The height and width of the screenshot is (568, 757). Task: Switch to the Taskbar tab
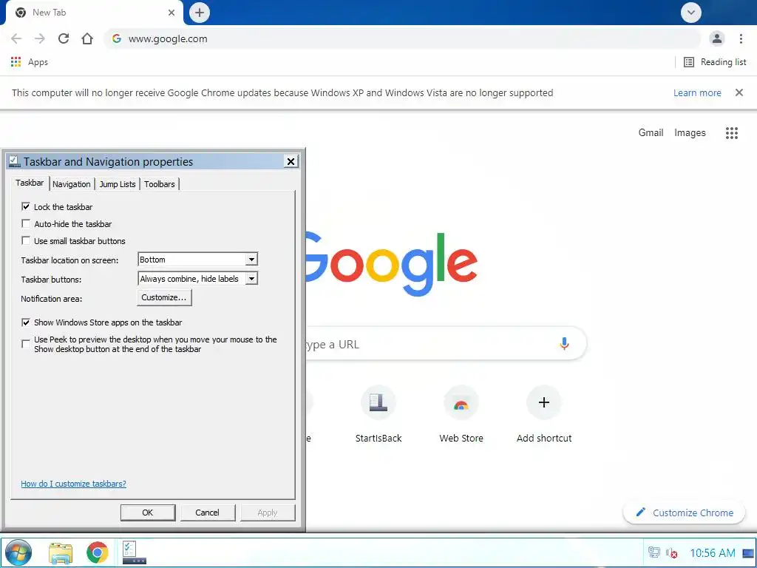click(30, 183)
